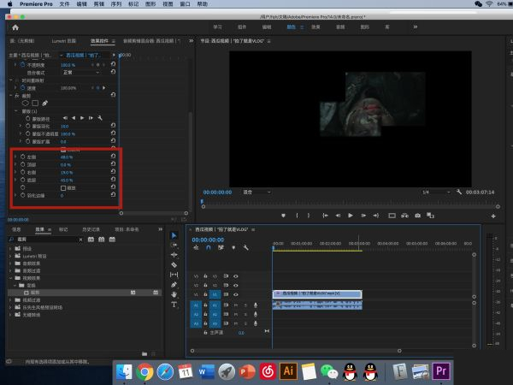
Task: Open timeline display settings wrench
Action: click(x=245, y=248)
